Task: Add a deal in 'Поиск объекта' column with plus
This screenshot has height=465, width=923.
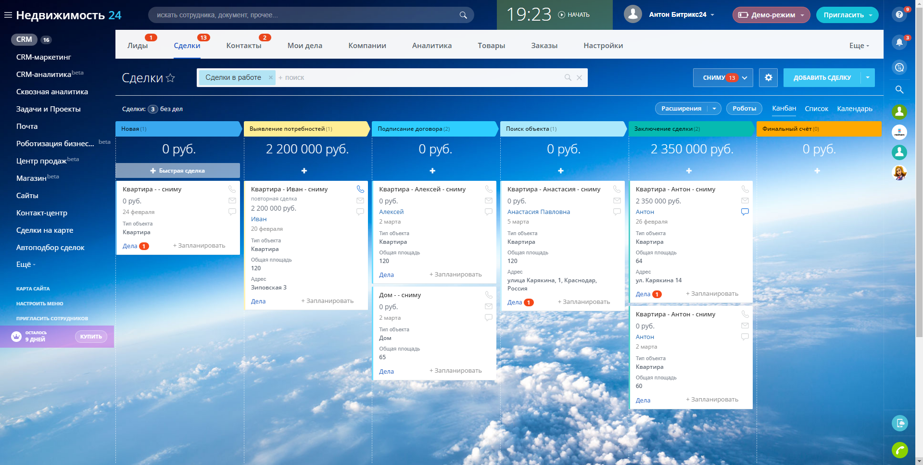Action: 561,171
